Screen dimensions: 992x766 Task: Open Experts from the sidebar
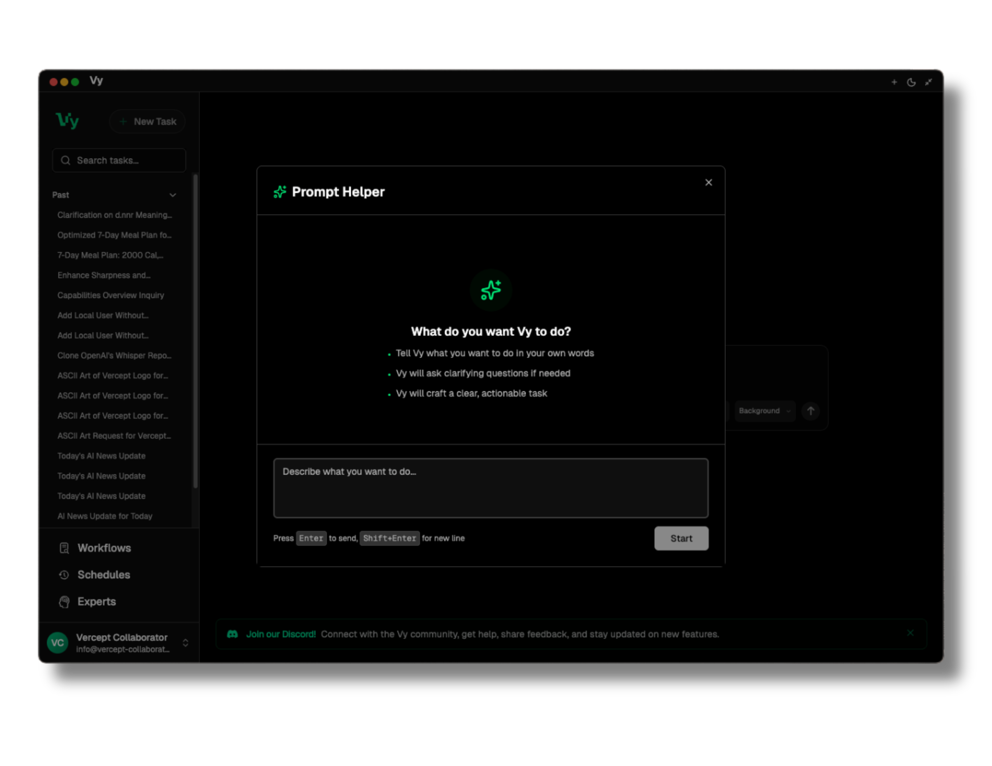click(97, 601)
